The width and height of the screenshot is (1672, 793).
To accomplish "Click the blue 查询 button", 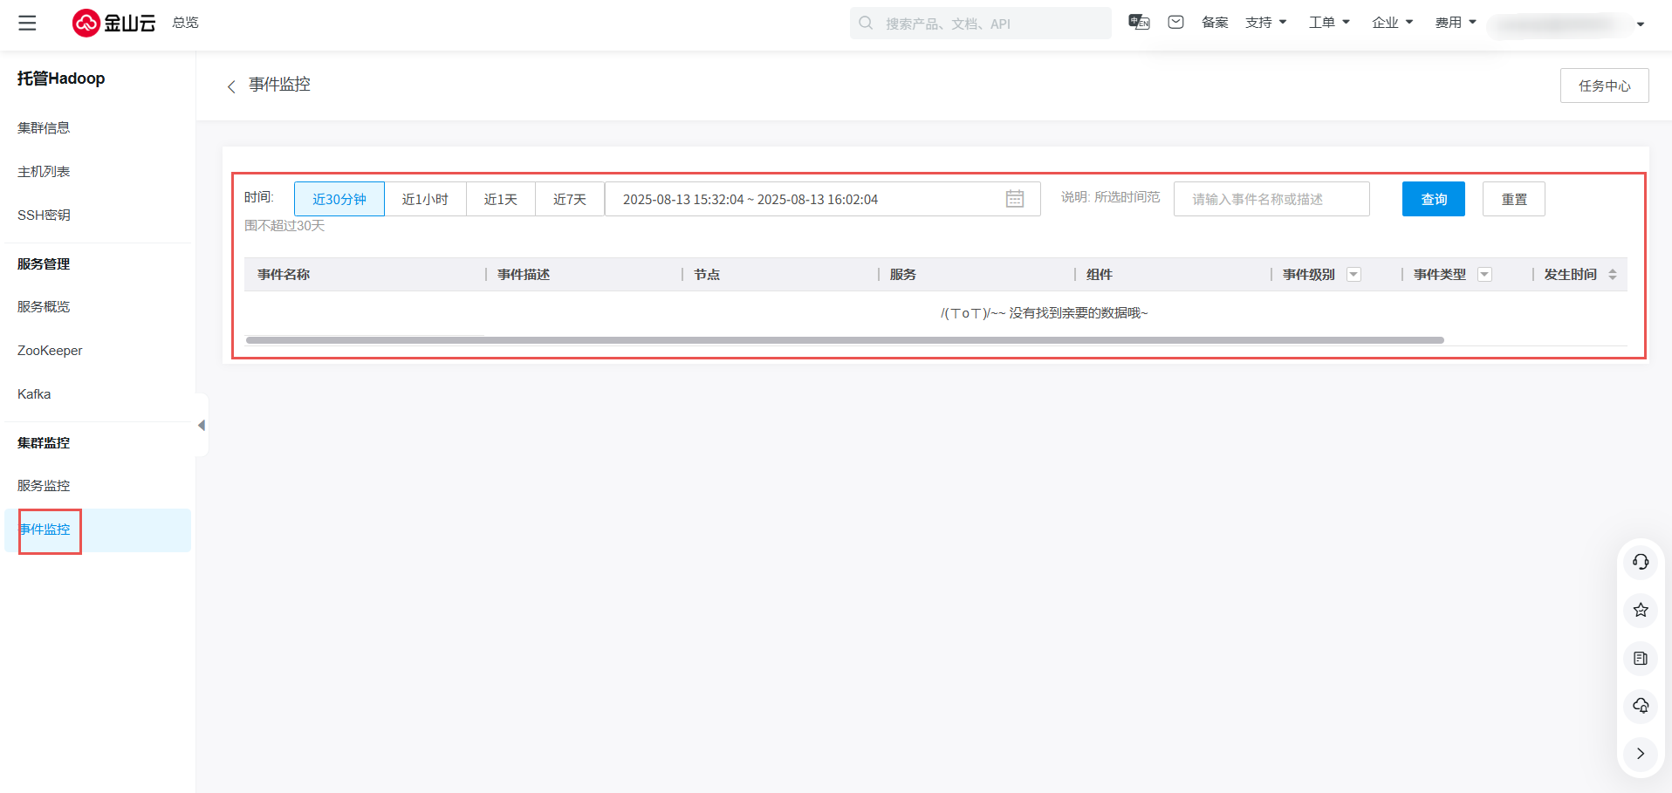I will [1433, 199].
